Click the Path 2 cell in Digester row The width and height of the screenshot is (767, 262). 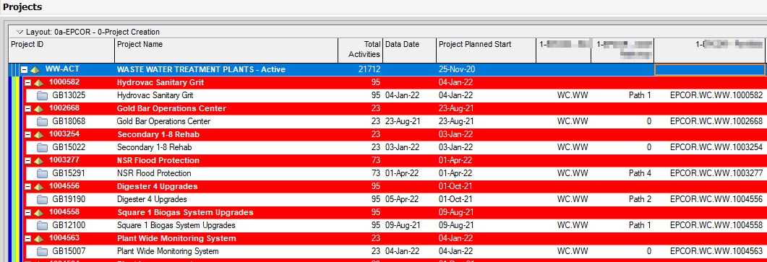(x=640, y=199)
